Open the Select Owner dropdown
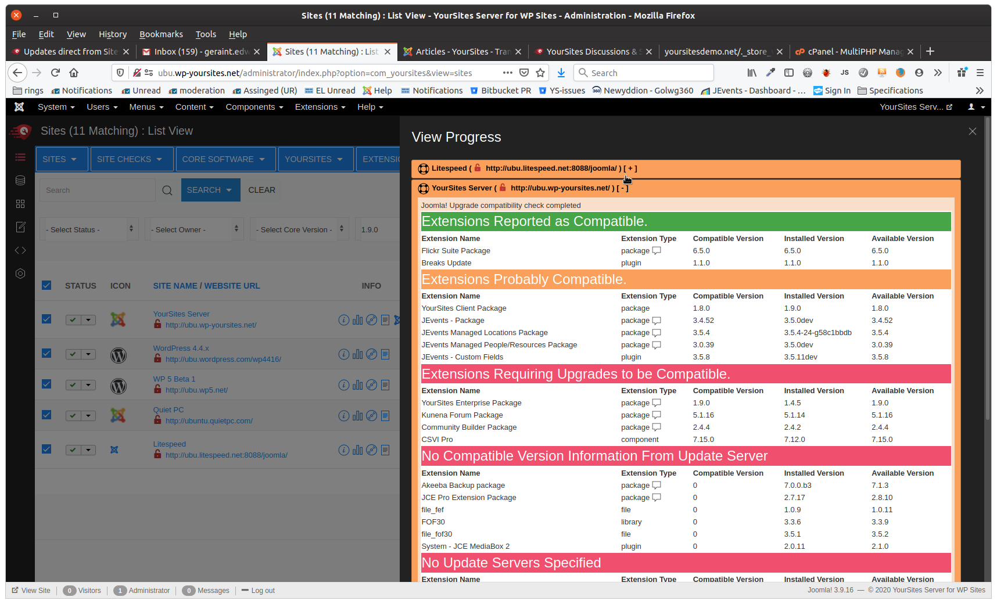 pyautogui.click(x=194, y=229)
